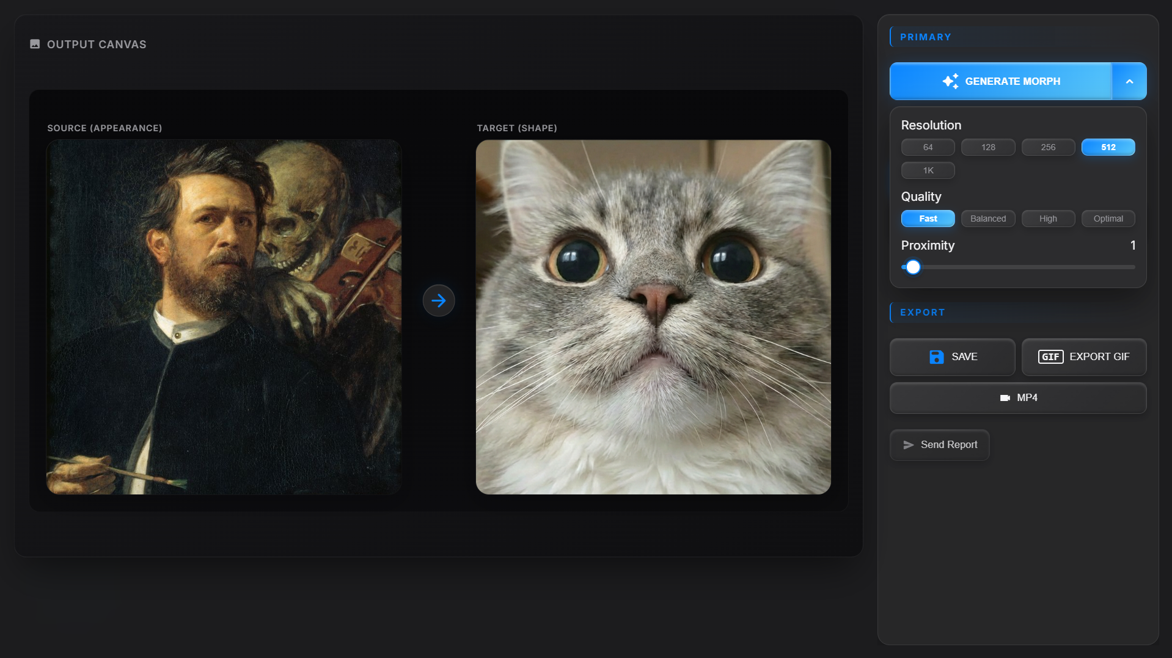1172x658 pixels.
Task: Click the Output Canvas heading
Action: click(x=97, y=45)
